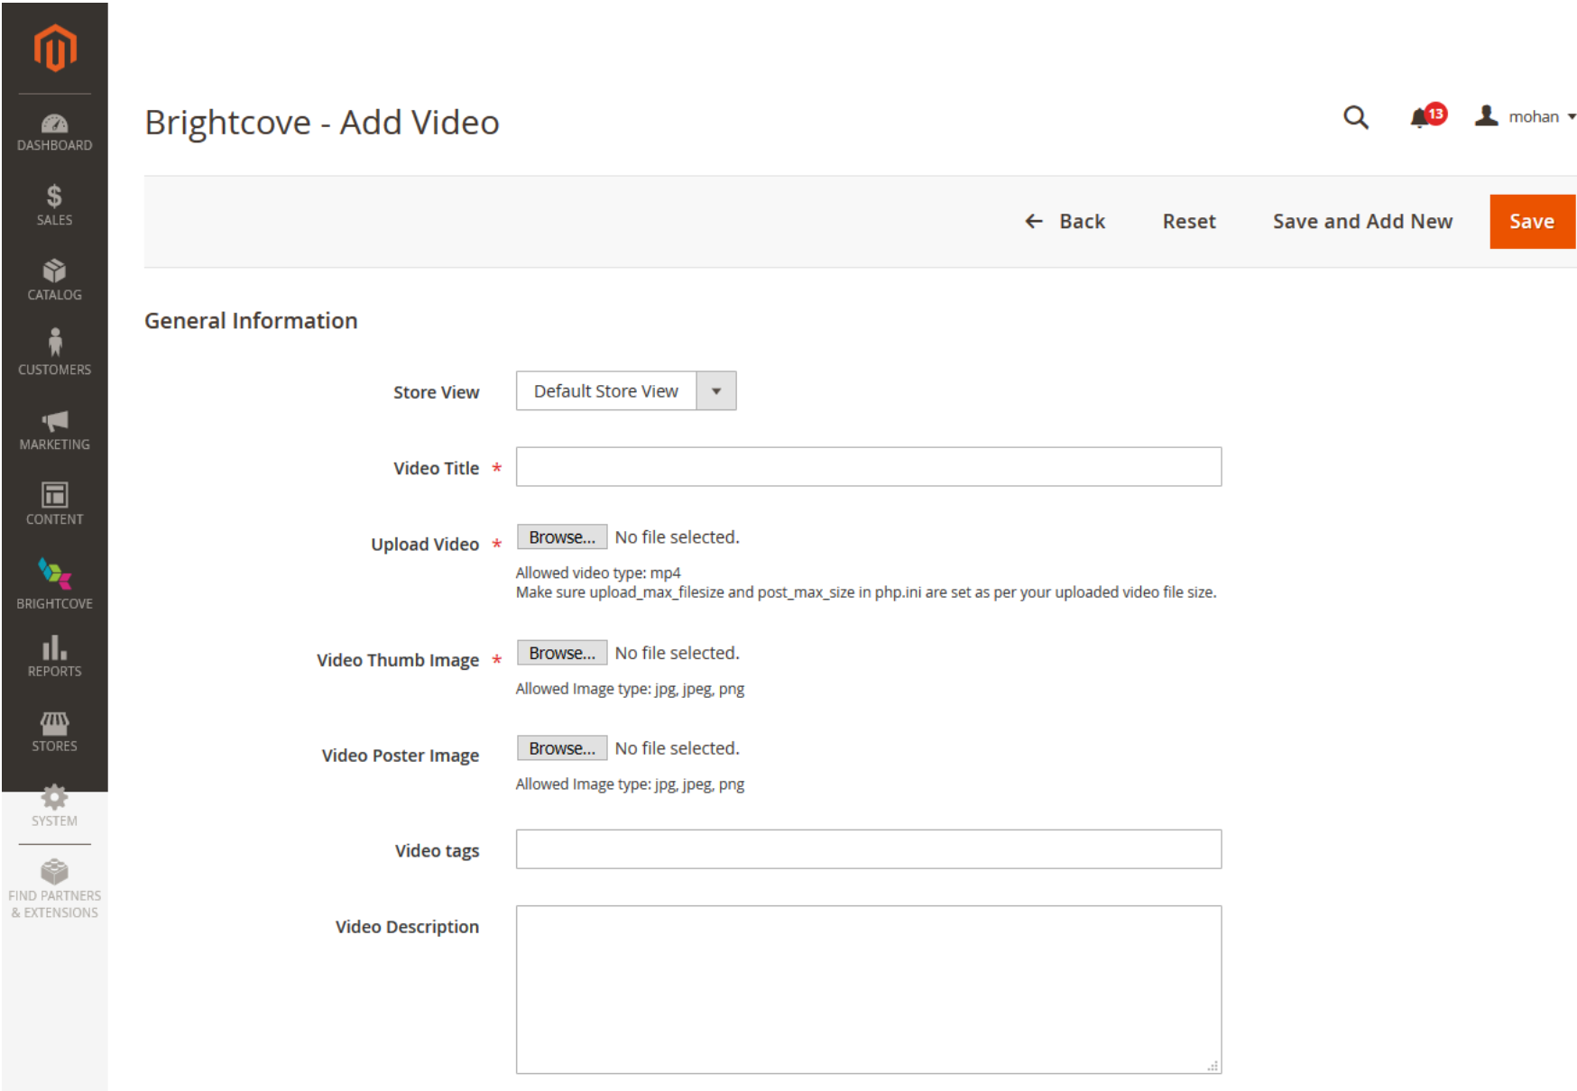This screenshot has height=1091, width=1577.
Task: Expand the mohan account dropdown
Action: pos(1534,117)
